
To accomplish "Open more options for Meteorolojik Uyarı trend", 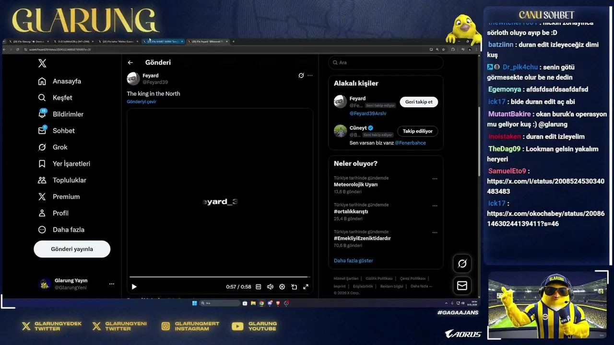I will tap(435, 179).
